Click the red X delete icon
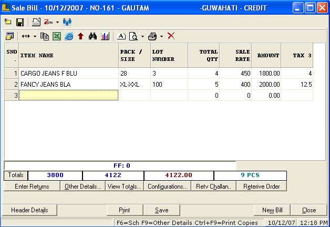This screenshot has height=227, width=330. click(171, 36)
